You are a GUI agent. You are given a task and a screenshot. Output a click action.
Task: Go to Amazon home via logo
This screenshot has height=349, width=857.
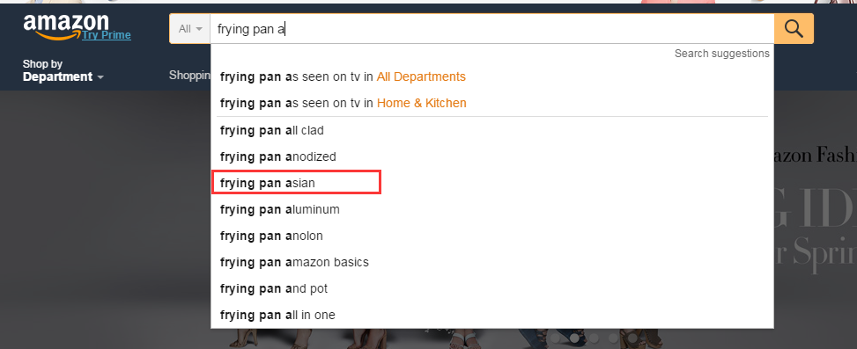pyautogui.click(x=65, y=26)
